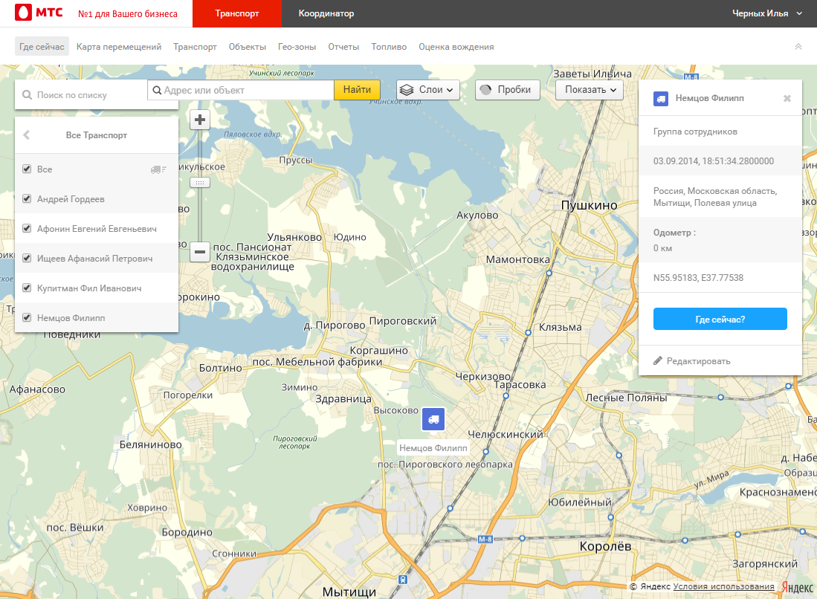Go back using the Все Транспорт arrow

27,135
